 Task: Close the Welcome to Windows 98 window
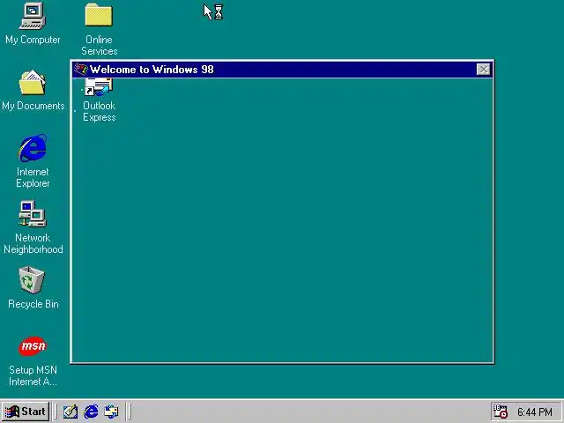click(x=484, y=69)
